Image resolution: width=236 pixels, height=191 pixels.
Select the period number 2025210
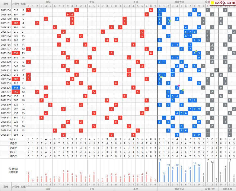point(6,105)
